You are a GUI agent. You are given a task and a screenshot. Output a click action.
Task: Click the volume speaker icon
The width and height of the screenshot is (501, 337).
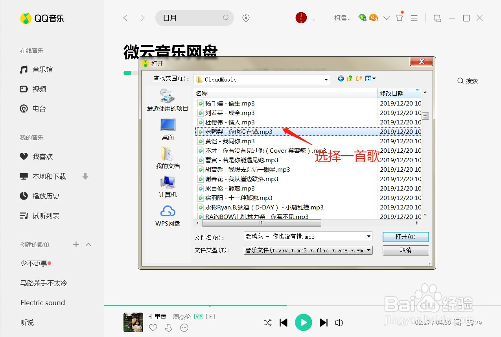coord(339,323)
